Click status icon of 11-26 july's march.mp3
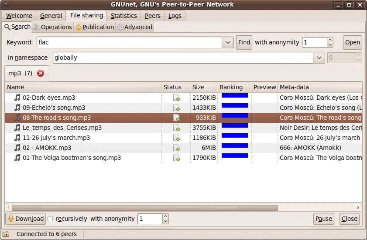Image resolution: width=367 pixels, height=240 pixels. click(176, 138)
